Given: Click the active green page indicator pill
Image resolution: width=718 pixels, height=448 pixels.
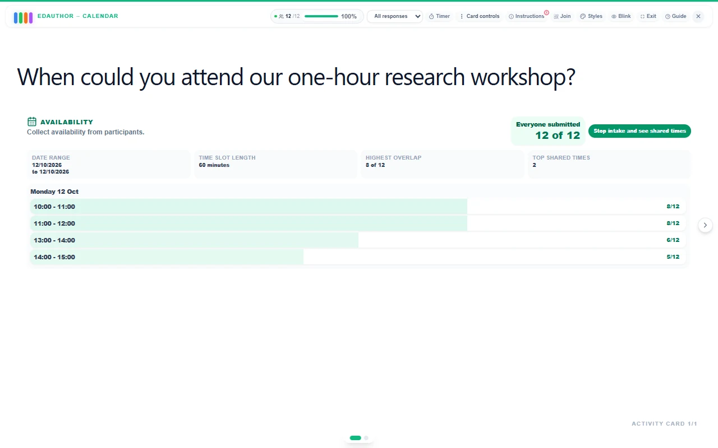Looking at the screenshot, I should 355,438.
